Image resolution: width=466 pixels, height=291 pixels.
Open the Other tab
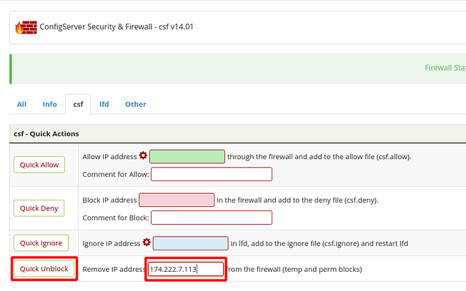tap(136, 104)
